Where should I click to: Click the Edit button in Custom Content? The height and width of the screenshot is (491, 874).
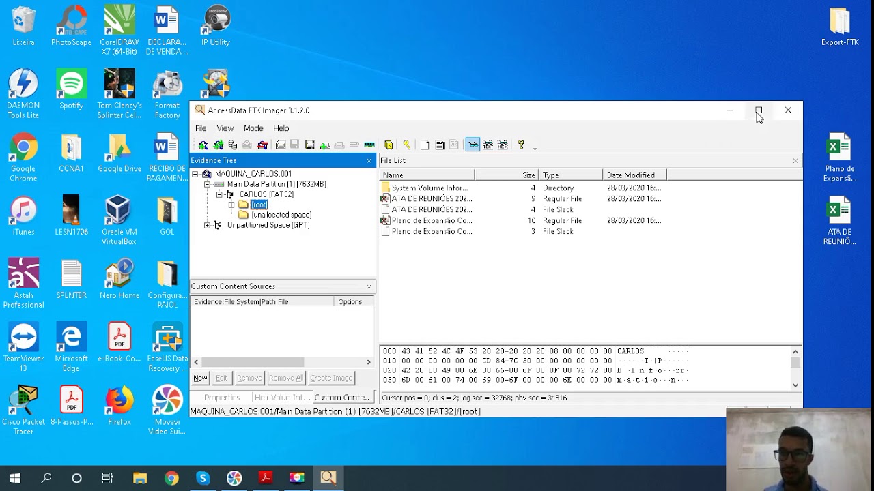[221, 378]
